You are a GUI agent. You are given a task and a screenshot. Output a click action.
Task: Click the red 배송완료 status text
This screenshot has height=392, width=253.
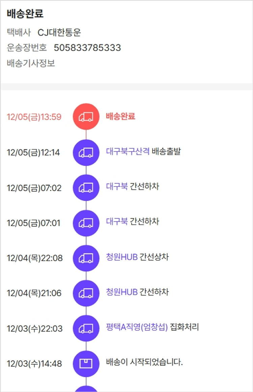pyautogui.click(x=120, y=116)
